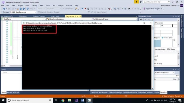The image size is (184, 103).
Task: Click Zoom Out icon in Diagnostic Tools
Action: pos(149,19)
